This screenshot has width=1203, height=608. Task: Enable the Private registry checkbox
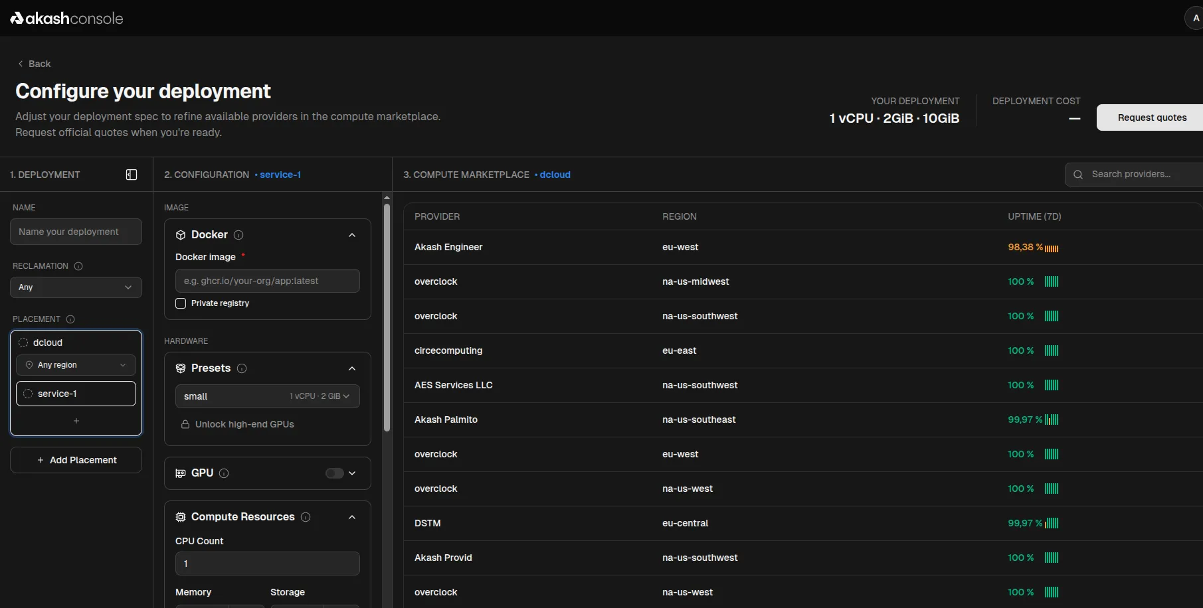[x=181, y=303]
